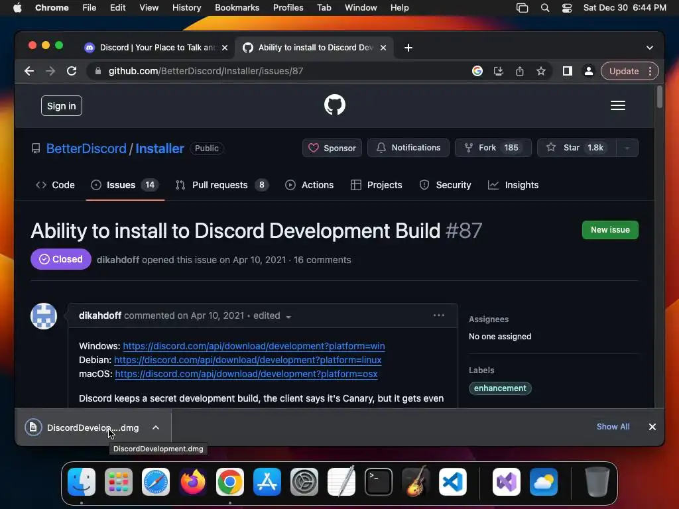Open the Chrome profile icon
Image resolution: width=679 pixels, height=509 pixels.
(x=589, y=71)
